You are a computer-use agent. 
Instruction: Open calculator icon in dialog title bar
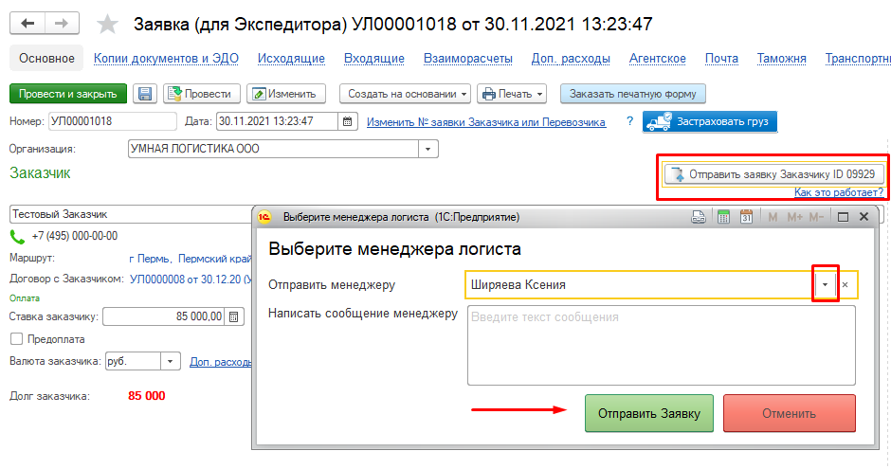pyautogui.click(x=723, y=217)
